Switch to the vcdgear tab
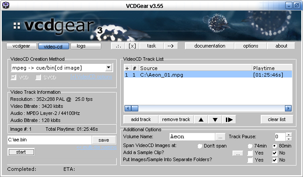The image size is (303, 177). [21, 46]
